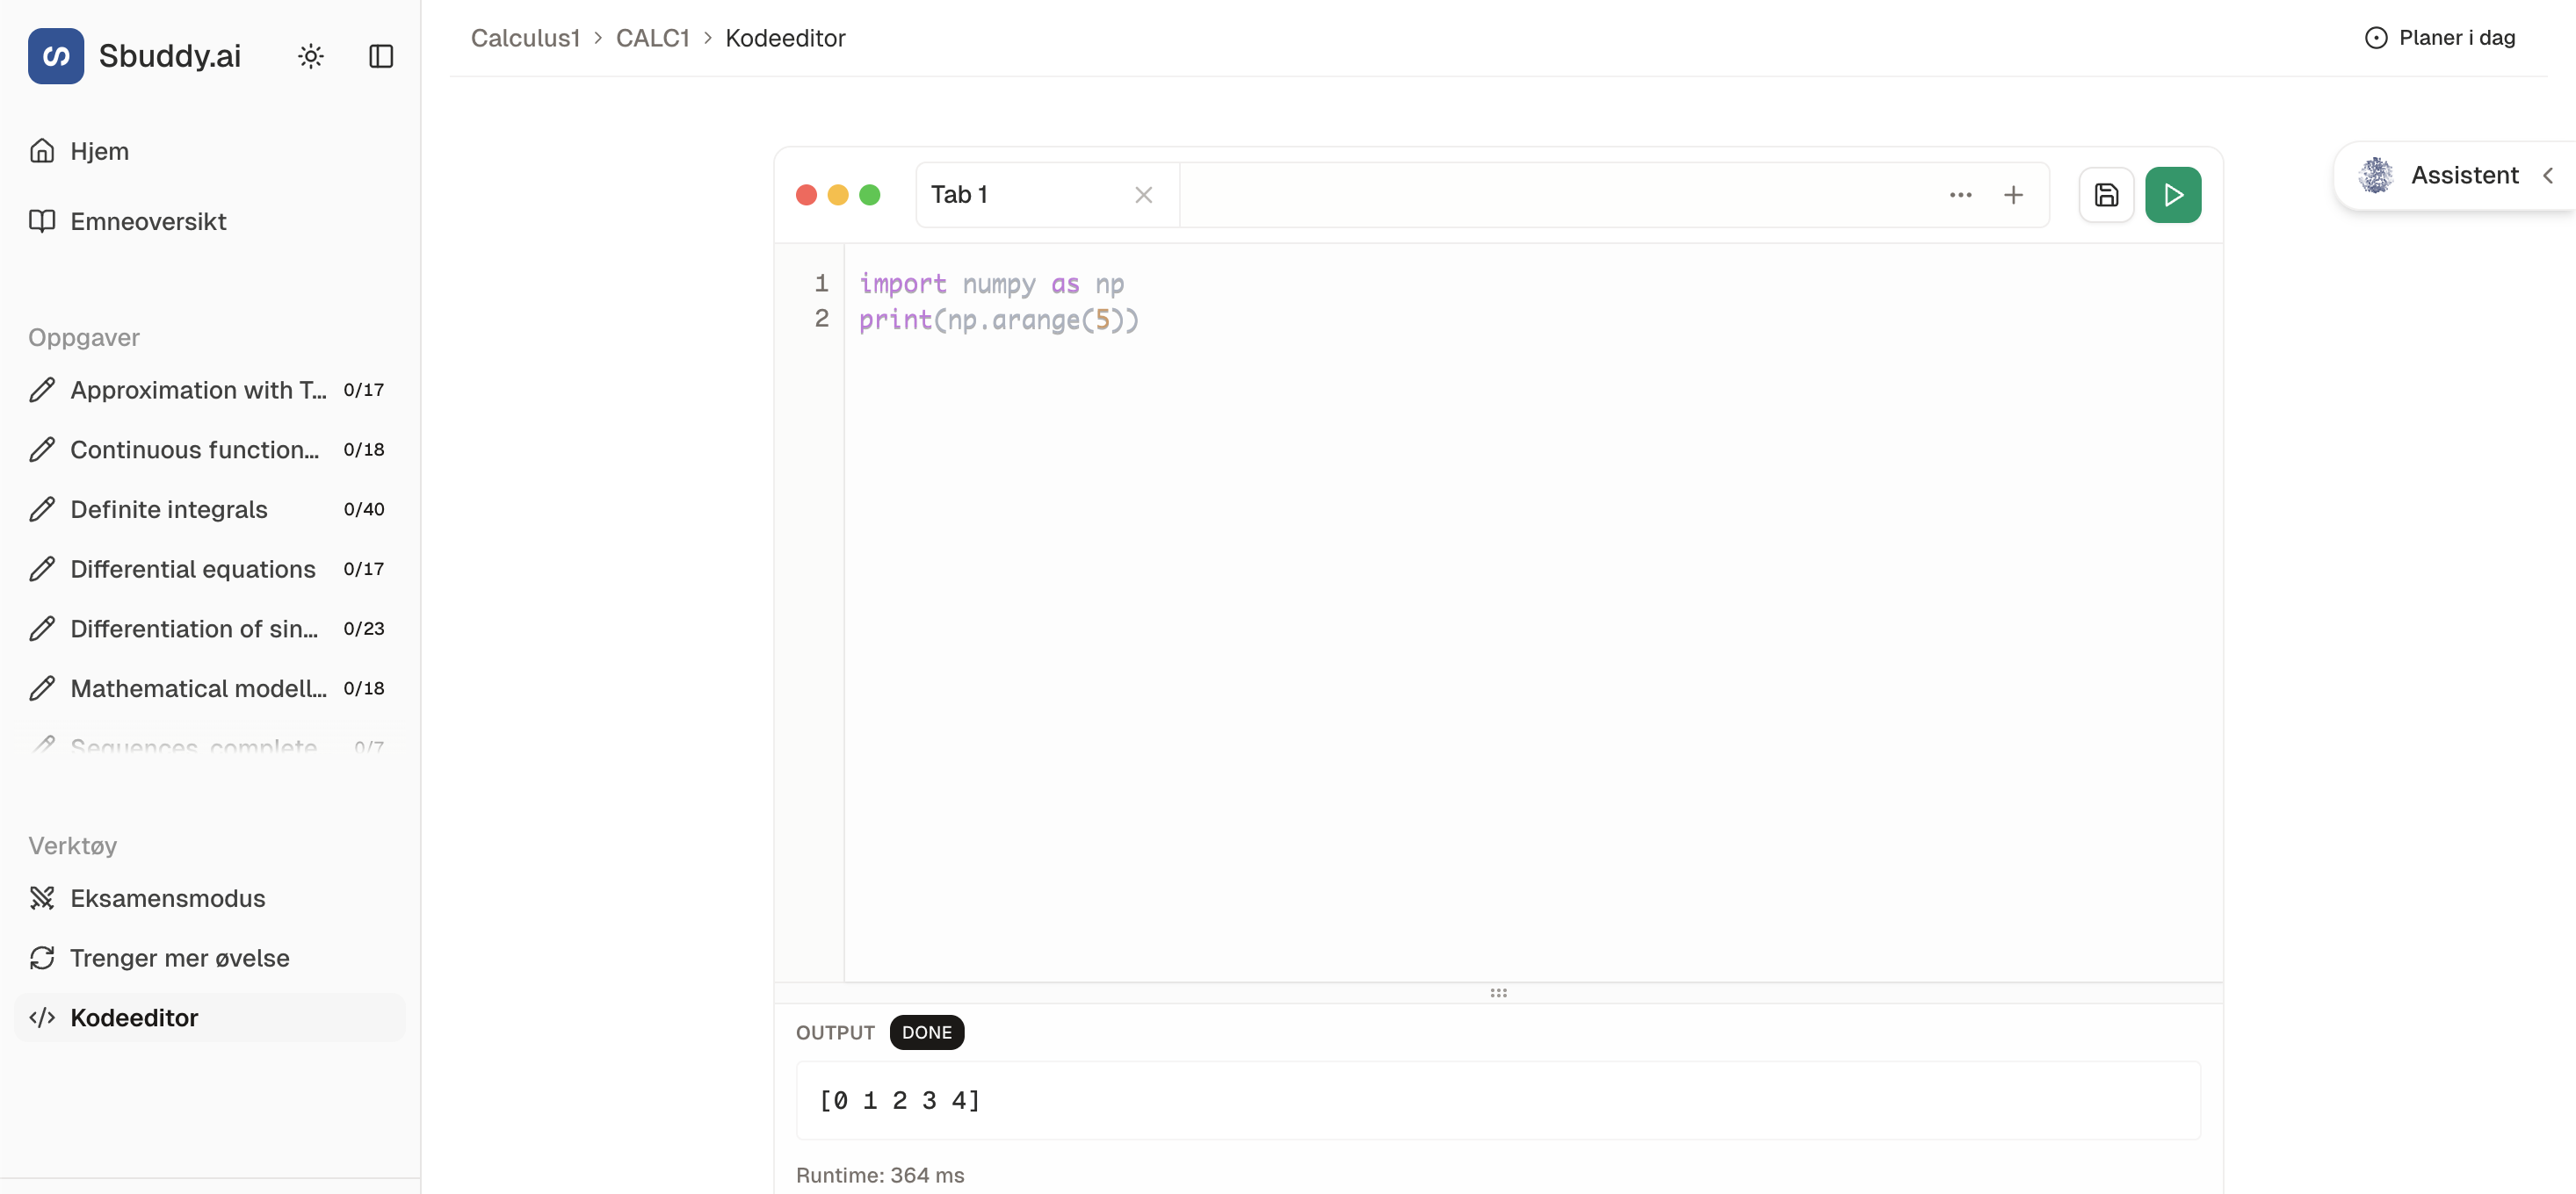2576x1194 pixels.
Task: Collapse the Assistent panel with the chevron
Action: pyautogui.click(x=2548, y=175)
